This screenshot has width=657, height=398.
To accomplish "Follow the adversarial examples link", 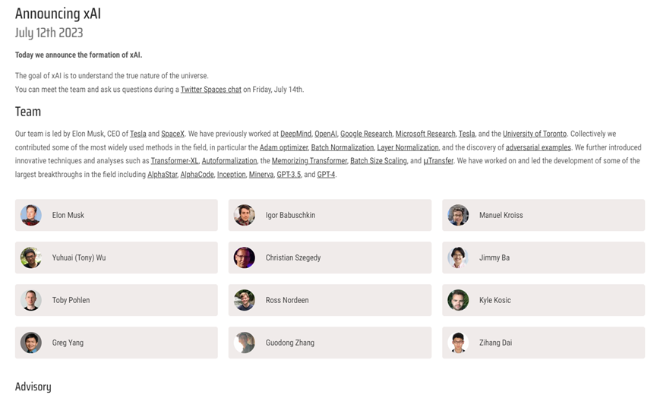I will (x=538, y=147).
